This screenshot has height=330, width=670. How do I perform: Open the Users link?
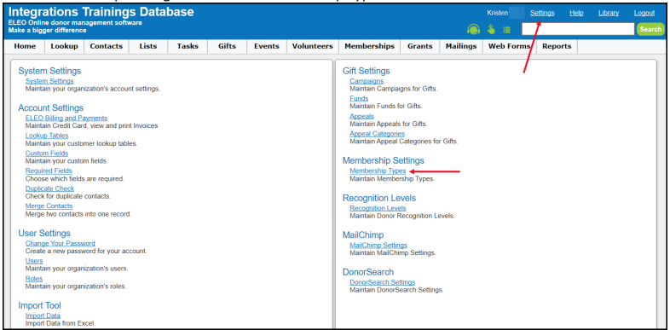pos(34,261)
